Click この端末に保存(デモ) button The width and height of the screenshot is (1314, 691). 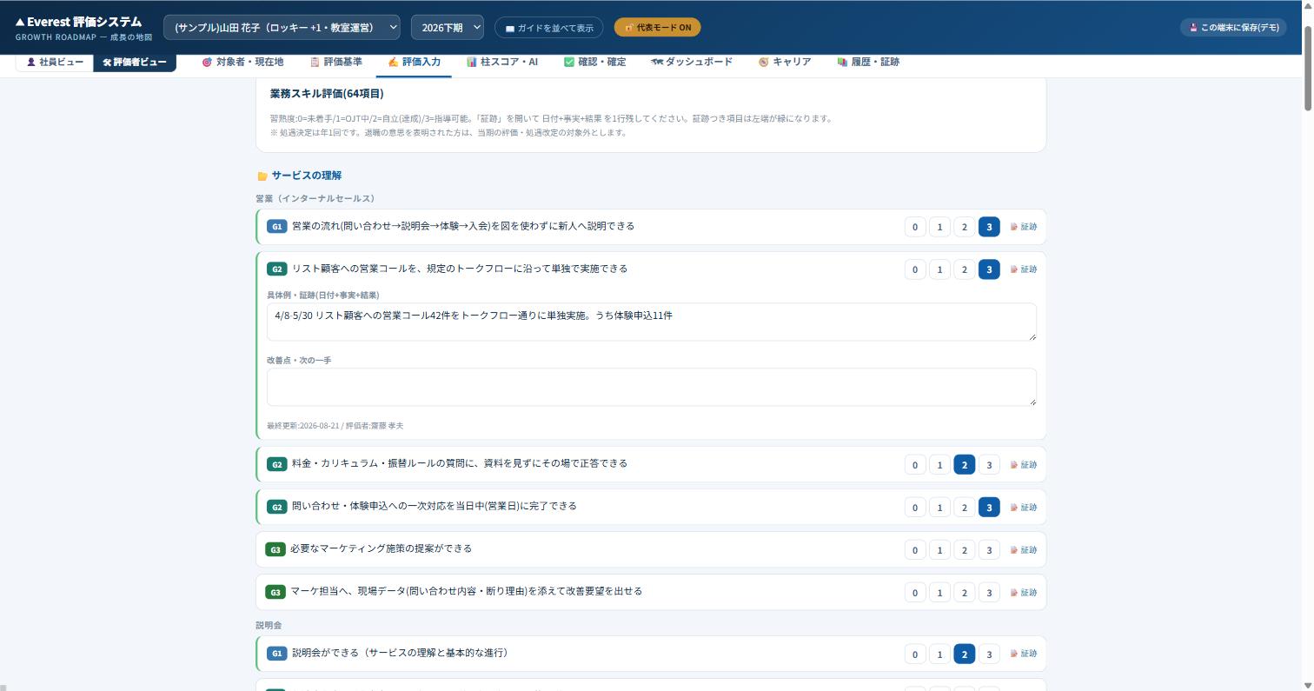(x=1233, y=28)
